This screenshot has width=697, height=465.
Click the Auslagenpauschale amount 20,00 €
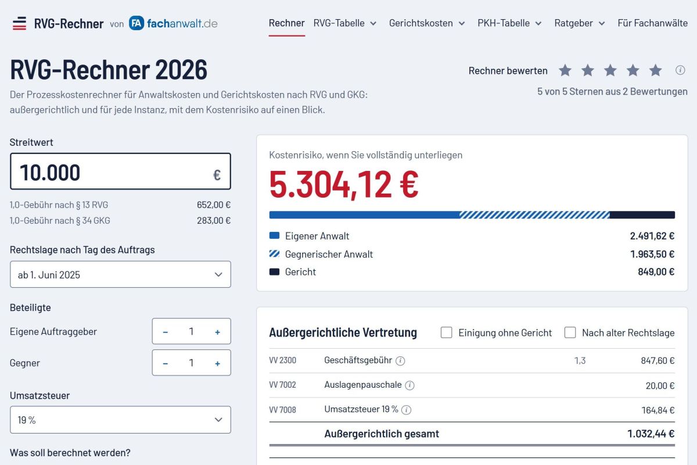660,385
